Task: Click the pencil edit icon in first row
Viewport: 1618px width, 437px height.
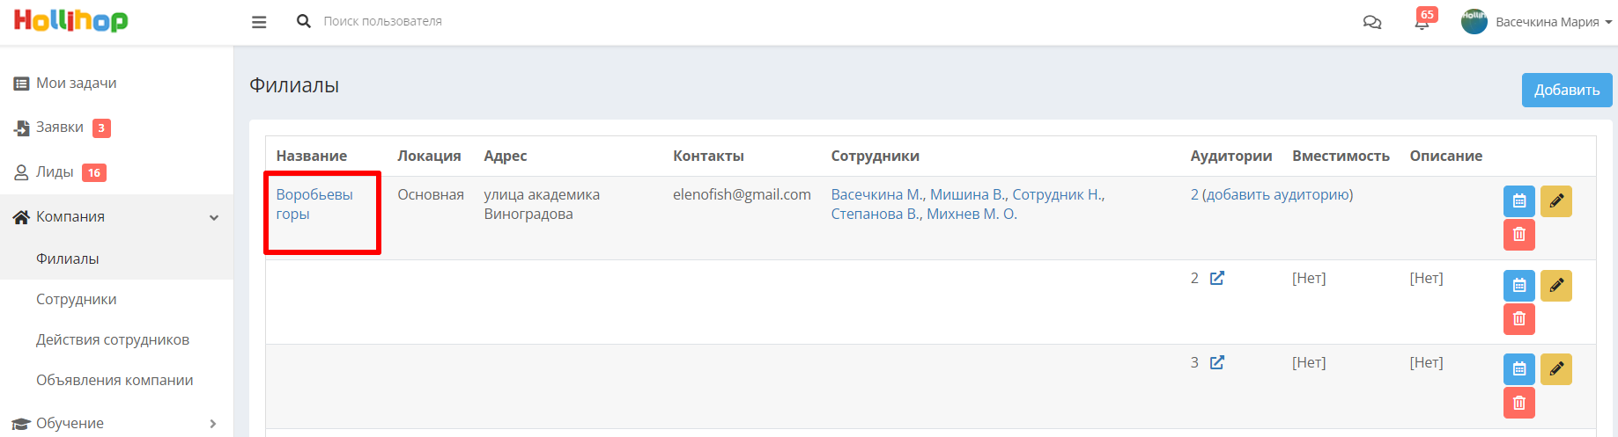Action: 1556,201
